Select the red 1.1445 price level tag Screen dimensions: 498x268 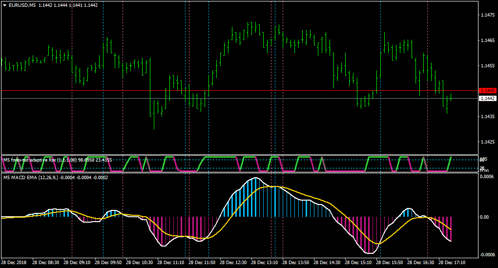click(x=488, y=91)
